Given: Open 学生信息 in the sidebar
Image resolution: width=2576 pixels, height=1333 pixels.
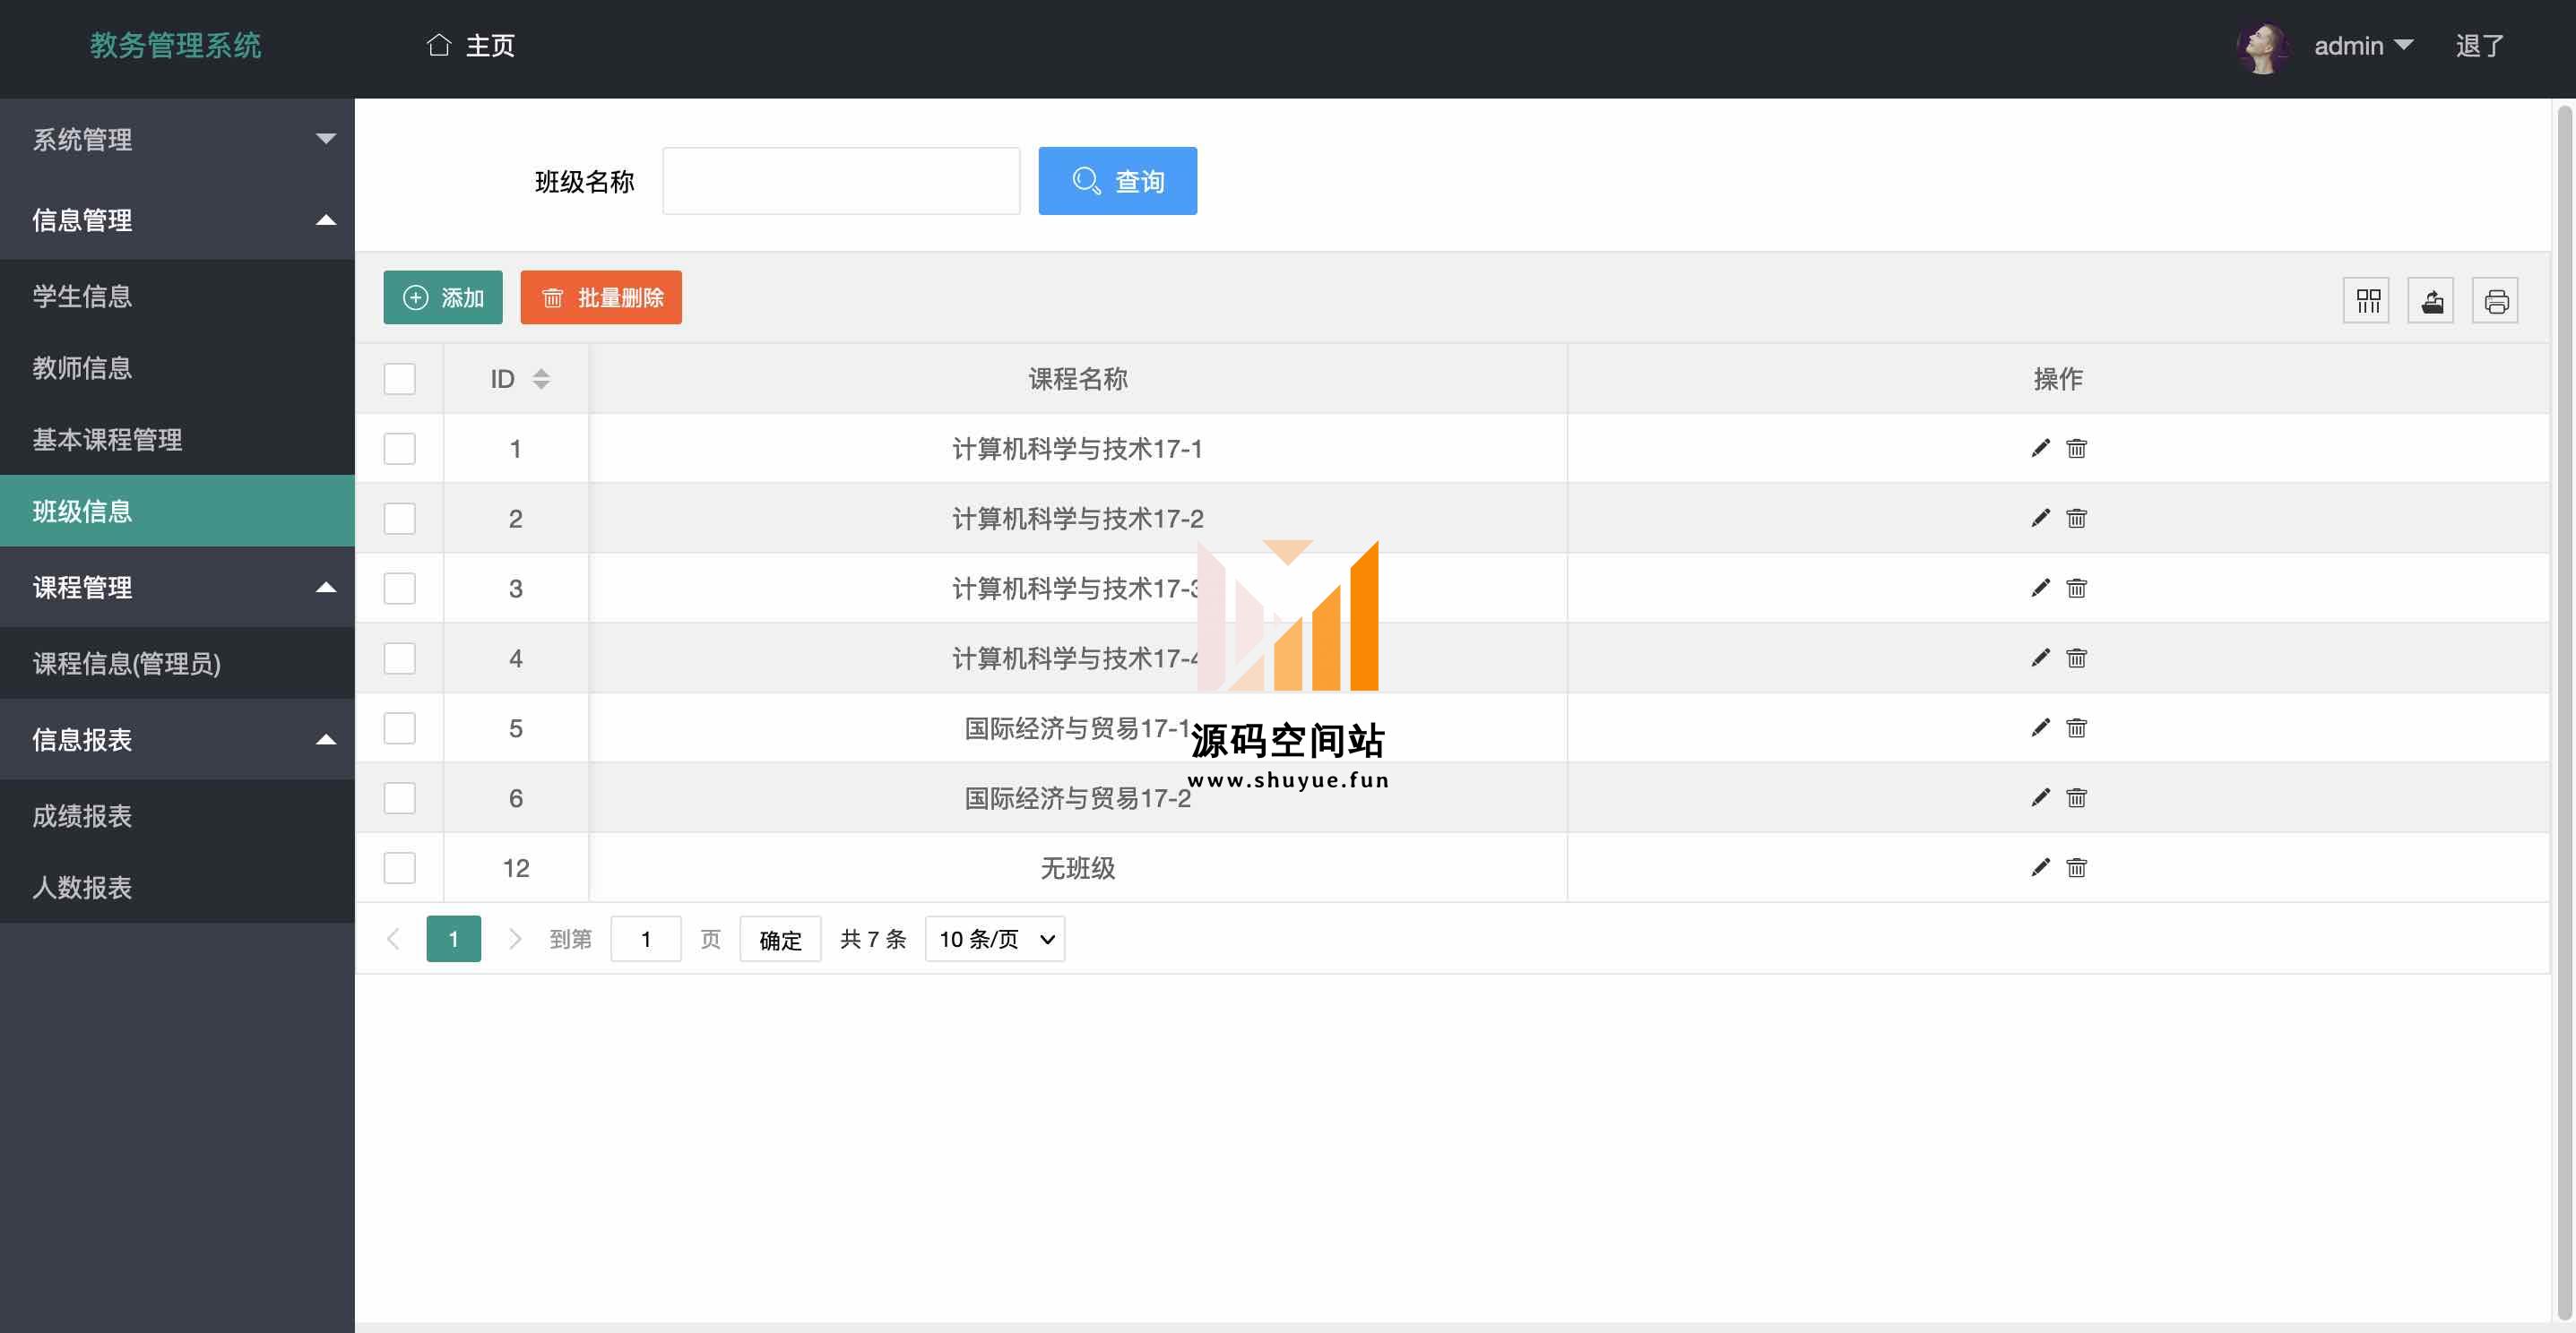Looking at the screenshot, I should (82, 296).
